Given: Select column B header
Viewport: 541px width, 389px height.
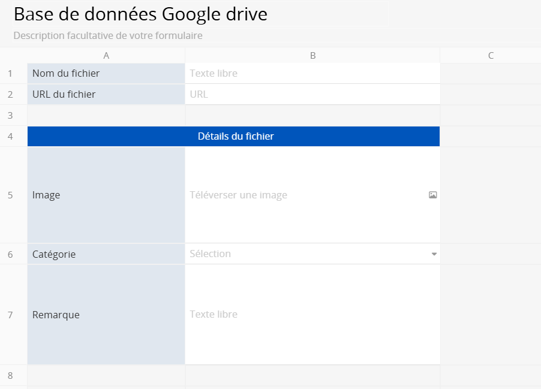Looking at the screenshot, I should 312,56.
